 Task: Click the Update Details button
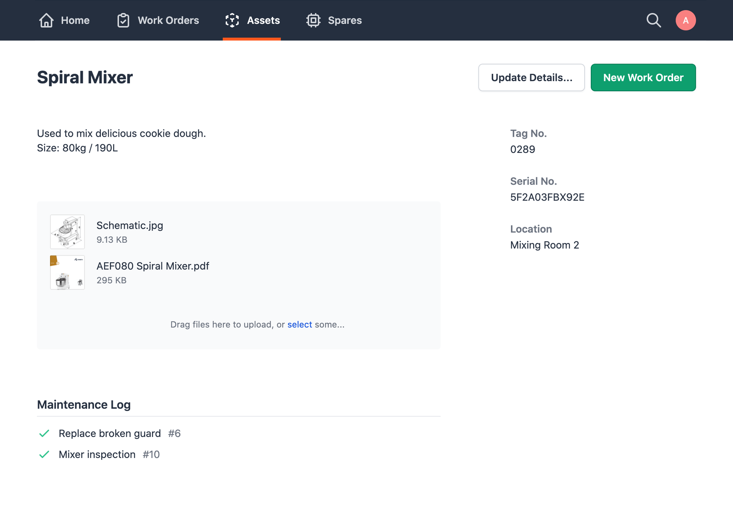point(531,77)
